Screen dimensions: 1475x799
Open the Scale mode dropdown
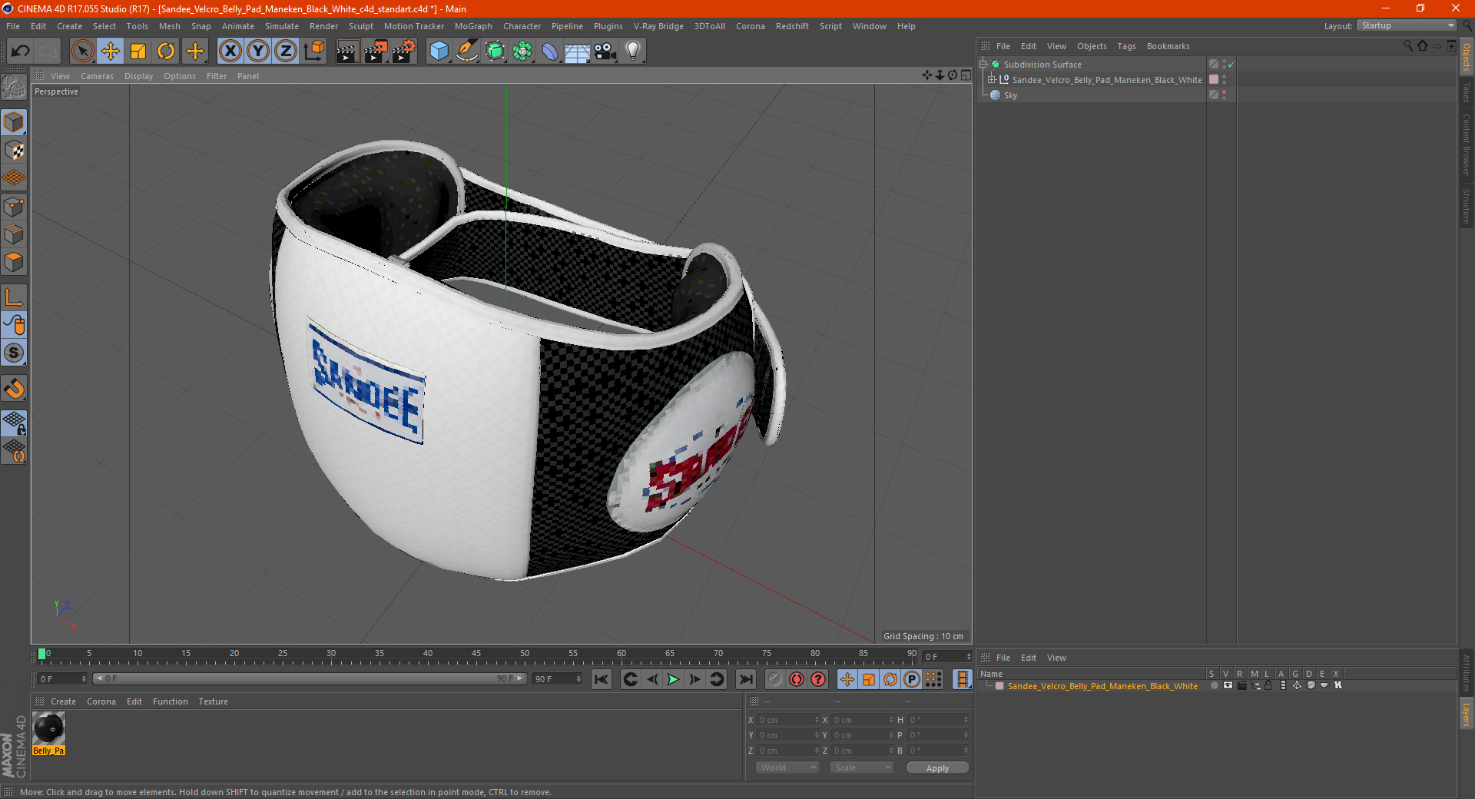tap(862, 768)
